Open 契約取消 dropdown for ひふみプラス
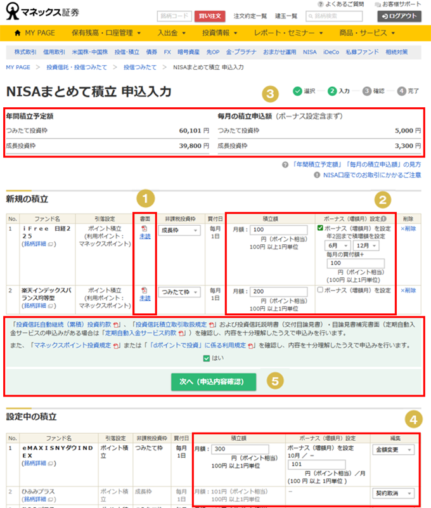The width and height of the screenshot is (431, 508). coord(393,493)
